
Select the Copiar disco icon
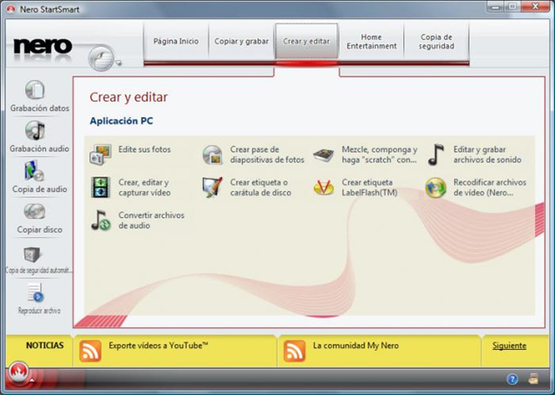pyautogui.click(x=35, y=212)
